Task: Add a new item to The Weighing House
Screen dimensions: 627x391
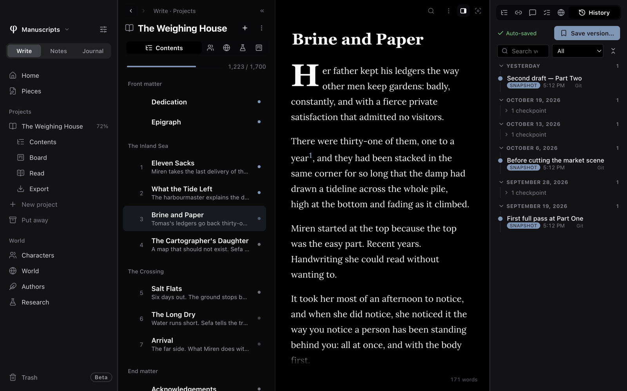Action: 245,28
